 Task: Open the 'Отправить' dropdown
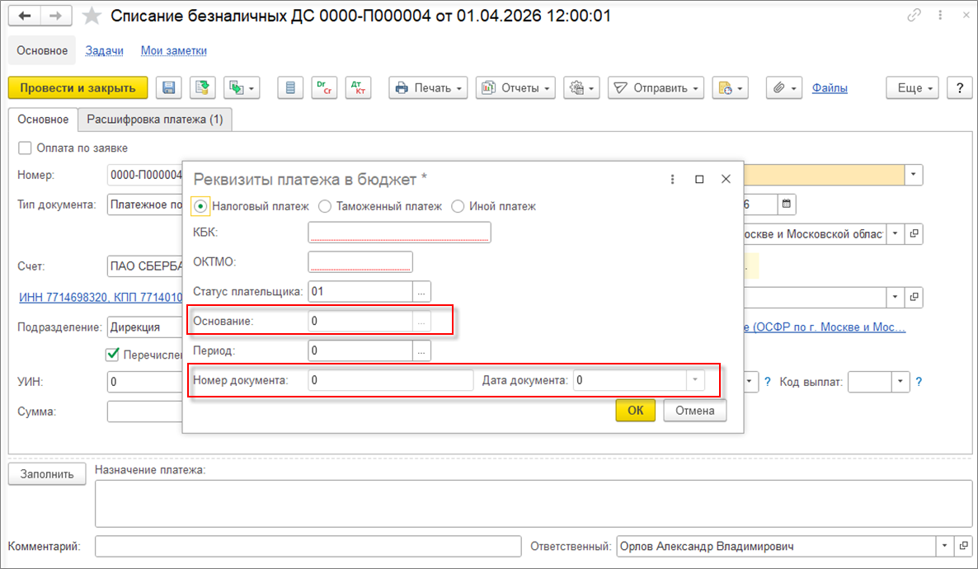(656, 88)
